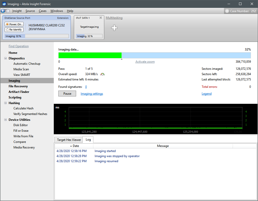This screenshot has height=201, width=258.
Task: Click the Re-Identify button
Action: click(x=14, y=30)
